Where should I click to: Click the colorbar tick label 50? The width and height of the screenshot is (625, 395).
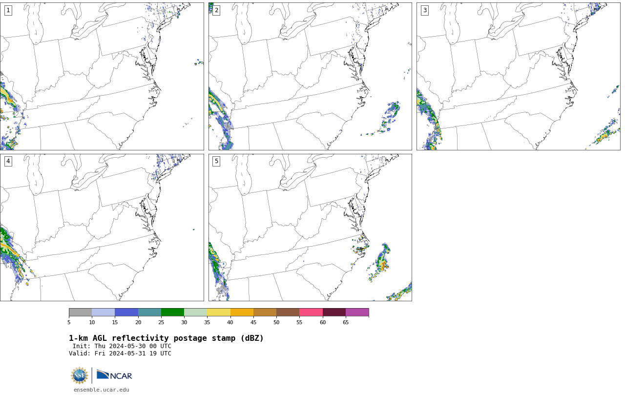pyautogui.click(x=276, y=322)
